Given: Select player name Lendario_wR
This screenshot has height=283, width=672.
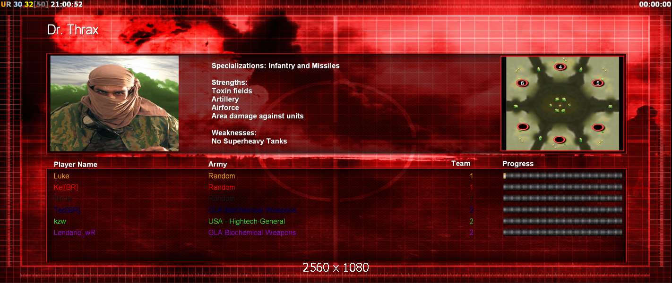Looking at the screenshot, I should click(75, 233).
